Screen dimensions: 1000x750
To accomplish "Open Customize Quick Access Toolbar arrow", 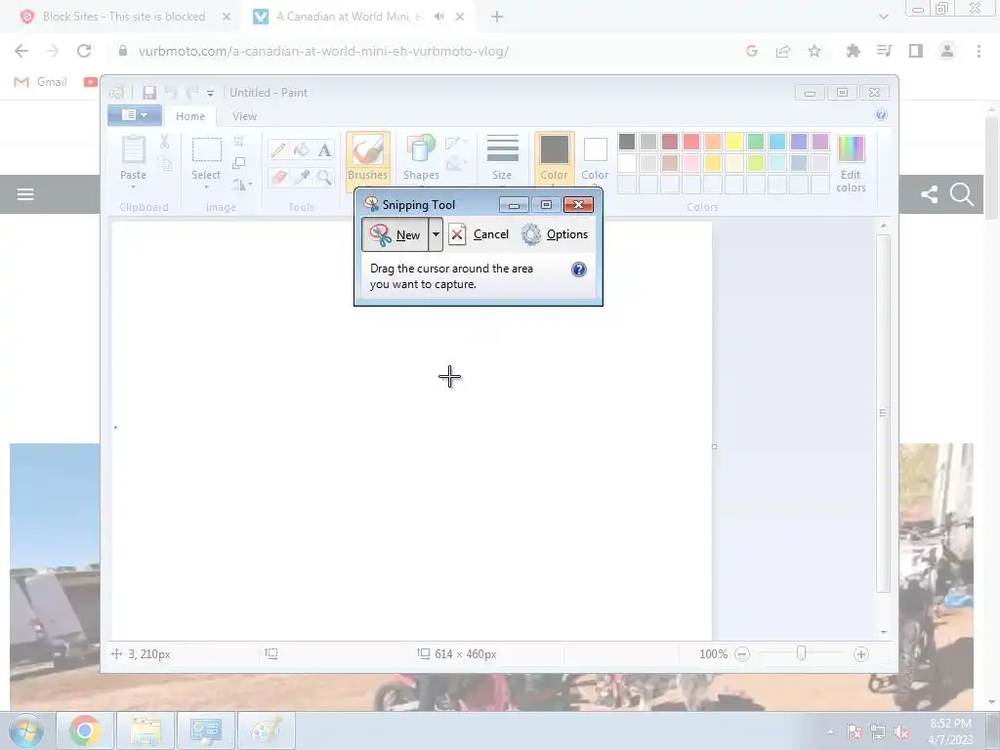I will tap(211, 94).
